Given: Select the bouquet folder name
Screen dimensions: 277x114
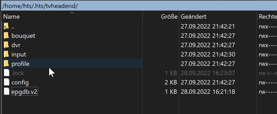Looking at the screenshot, I should click(x=23, y=36).
